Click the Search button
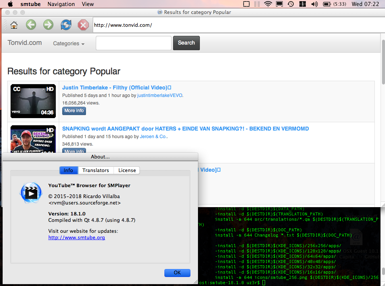 pos(186,43)
